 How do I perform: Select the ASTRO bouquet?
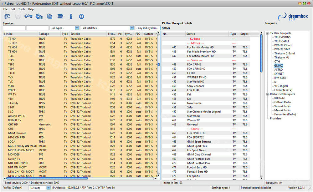[x=278, y=70]
